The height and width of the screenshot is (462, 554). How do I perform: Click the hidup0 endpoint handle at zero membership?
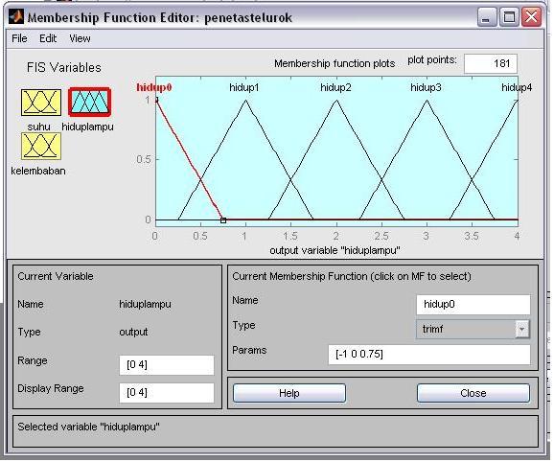[223, 220]
